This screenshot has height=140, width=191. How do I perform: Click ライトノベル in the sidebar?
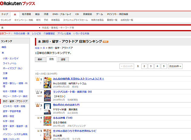click(x=10, y=63)
